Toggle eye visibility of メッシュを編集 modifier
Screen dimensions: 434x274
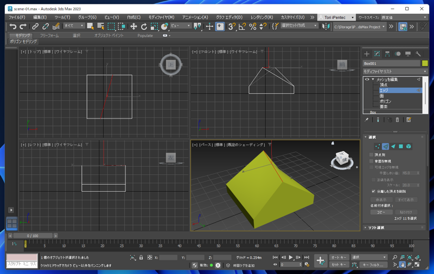367,79
